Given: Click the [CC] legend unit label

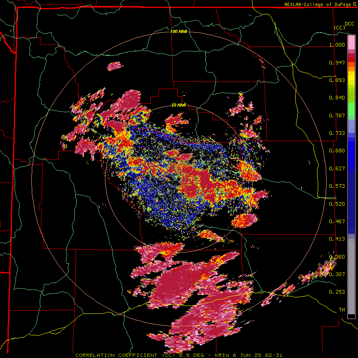Looking at the screenshot, I should (x=340, y=27).
